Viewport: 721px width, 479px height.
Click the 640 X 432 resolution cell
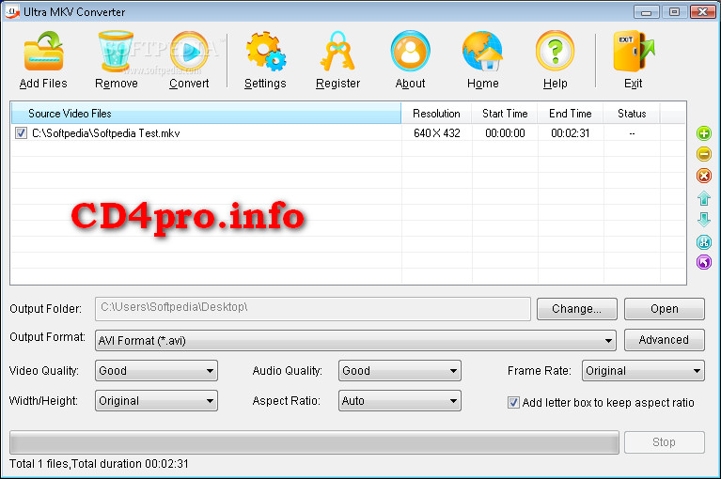(x=437, y=133)
